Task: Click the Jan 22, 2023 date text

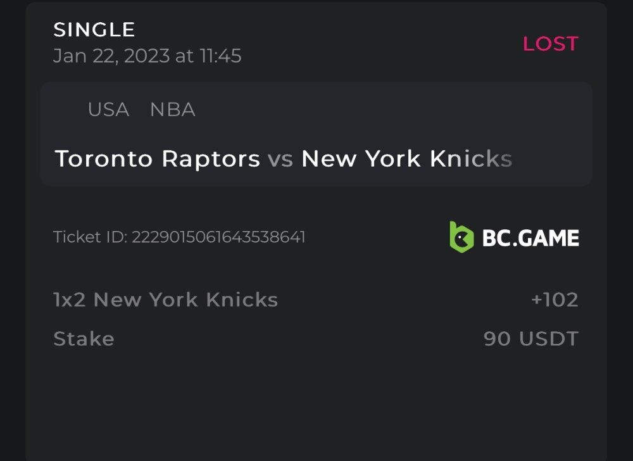Action: pos(111,56)
